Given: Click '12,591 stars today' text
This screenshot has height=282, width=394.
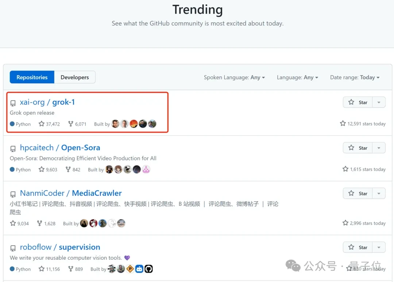Looking at the screenshot, I should pyautogui.click(x=363, y=124).
